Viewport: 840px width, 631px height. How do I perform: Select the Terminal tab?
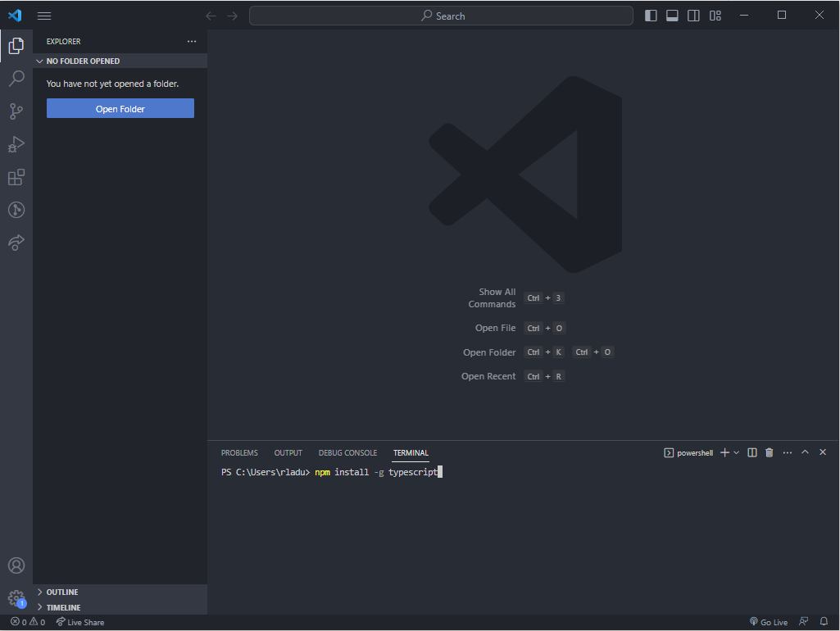(x=411, y=453)
